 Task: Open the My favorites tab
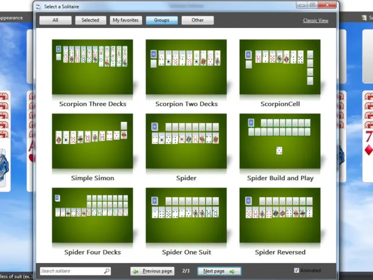point(125,20)
